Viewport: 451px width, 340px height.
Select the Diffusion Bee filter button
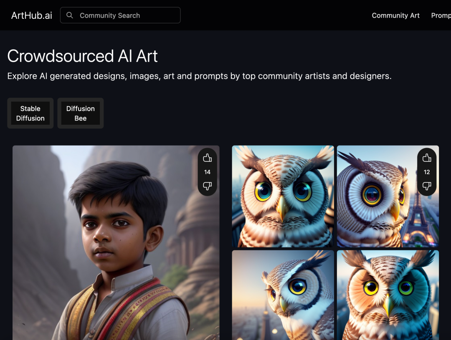(81, 113)
